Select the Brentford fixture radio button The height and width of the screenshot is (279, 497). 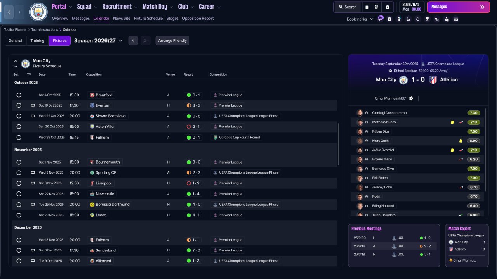pyautogui.click(x=19, y=95)
